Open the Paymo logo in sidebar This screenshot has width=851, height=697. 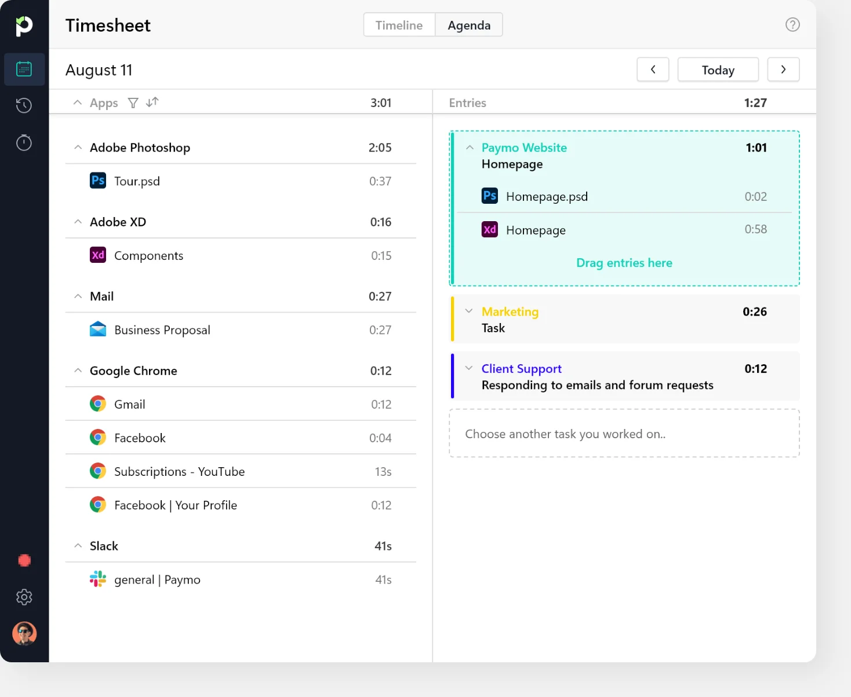pos(24,25)
